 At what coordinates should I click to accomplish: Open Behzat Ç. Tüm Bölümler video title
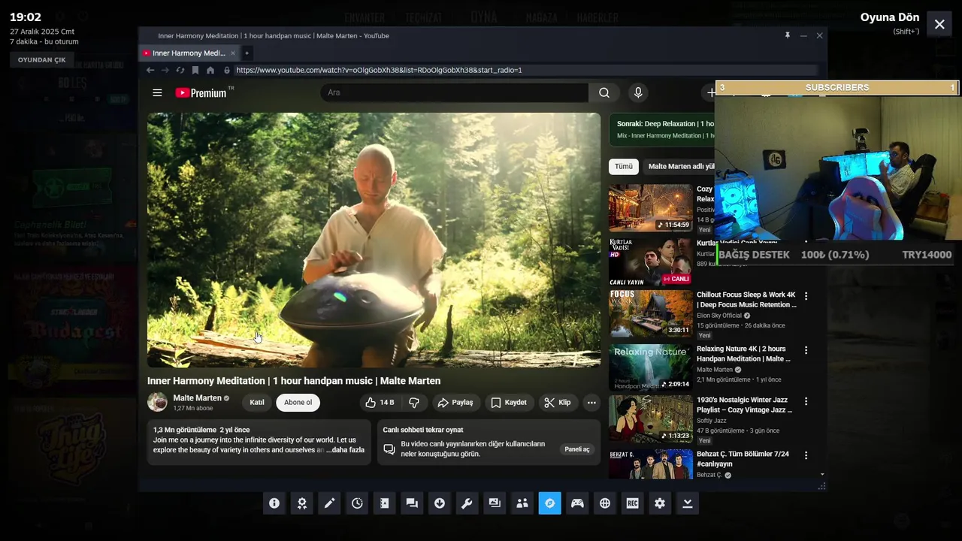coord(743,459)
